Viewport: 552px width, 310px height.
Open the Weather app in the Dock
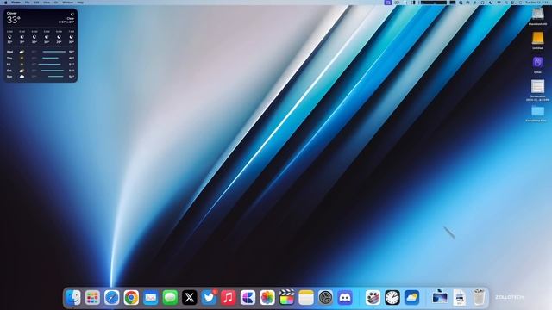coord(411,298)
